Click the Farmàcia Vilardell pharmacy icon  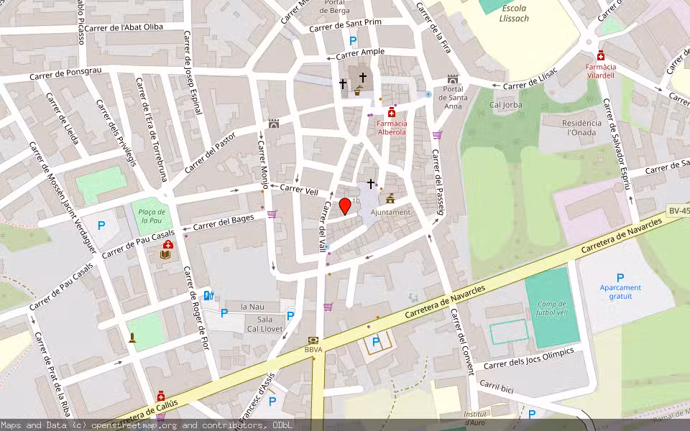click(601, 55)
